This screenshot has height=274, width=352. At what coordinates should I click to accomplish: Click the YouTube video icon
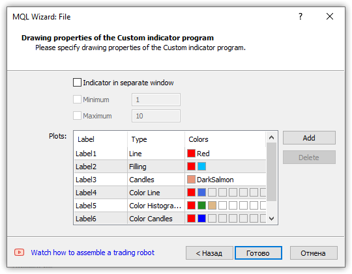coord(20,253)
